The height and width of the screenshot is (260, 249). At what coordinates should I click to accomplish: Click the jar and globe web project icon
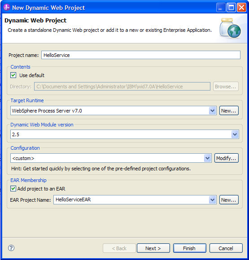tap(230, 28)
